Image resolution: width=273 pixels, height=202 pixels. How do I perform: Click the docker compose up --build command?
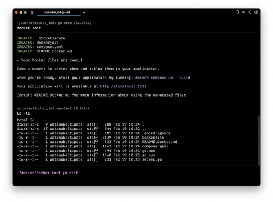click(163, 78)
